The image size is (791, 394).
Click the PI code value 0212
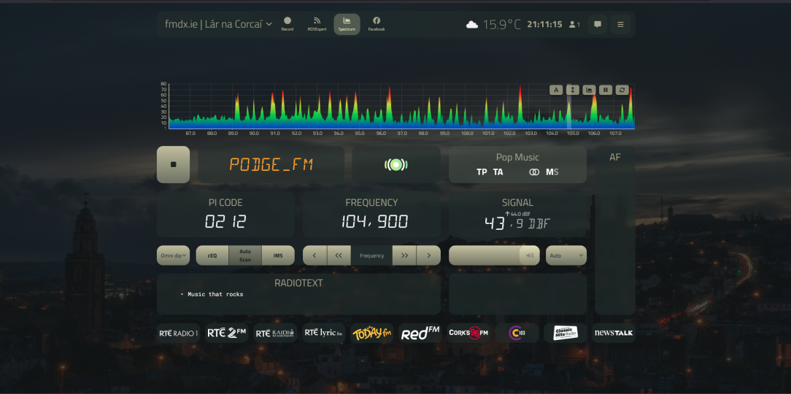click(x=225, y=222)
